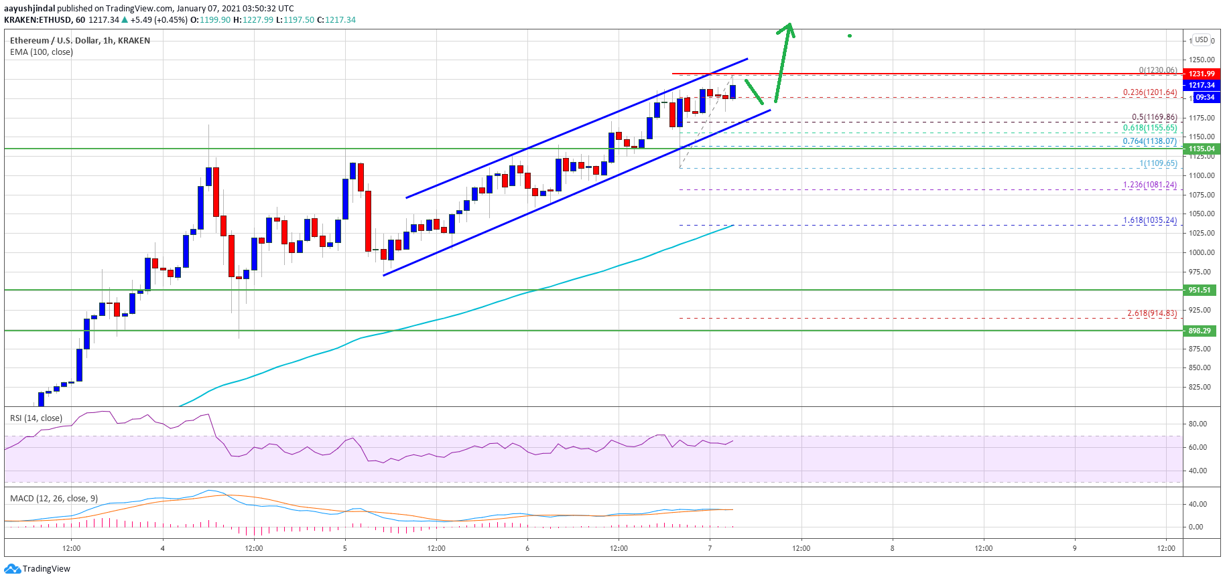1225x581 pixels.
Task: Click the 09:34 bar countdown label
Action: [1206, 97]
